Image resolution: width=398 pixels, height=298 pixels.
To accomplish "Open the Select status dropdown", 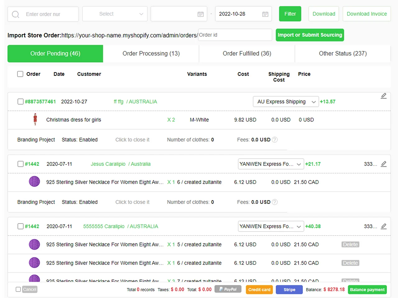I will point(115,14).
